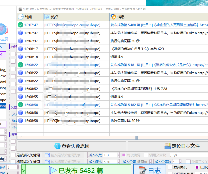Click the 插入次数 field showing 1-3

tap(110, 155)
